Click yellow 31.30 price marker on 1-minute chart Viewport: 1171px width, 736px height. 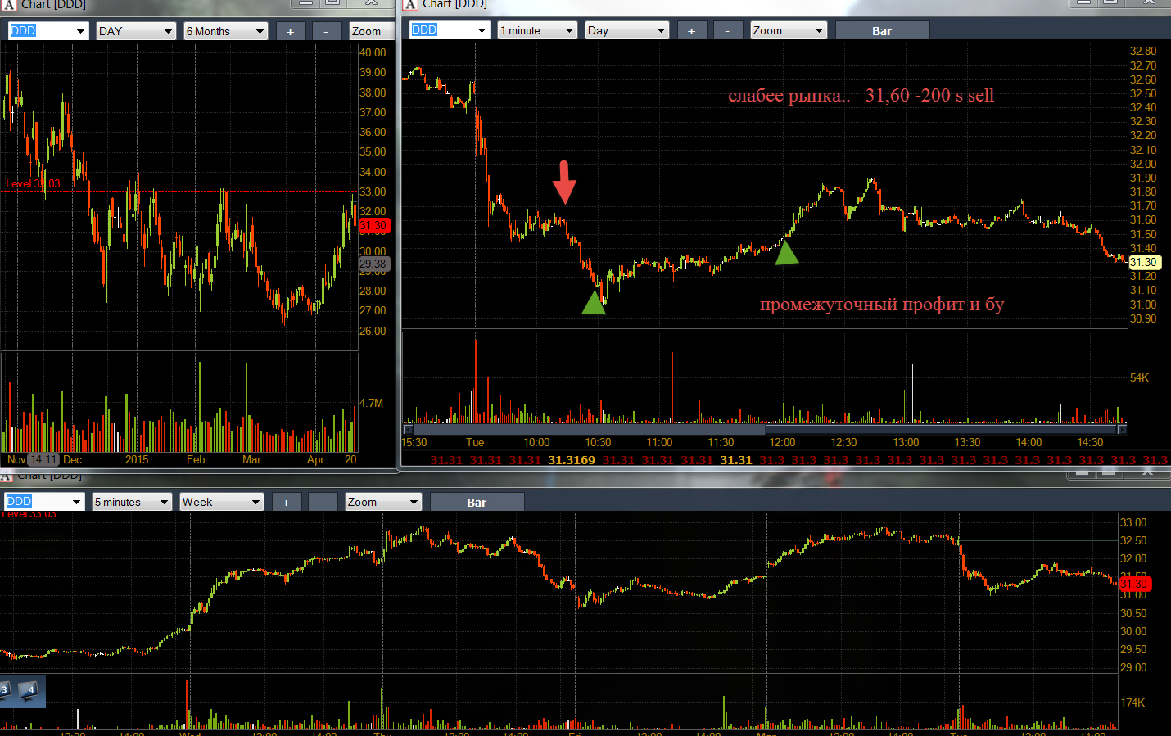tap(1144, 262)
